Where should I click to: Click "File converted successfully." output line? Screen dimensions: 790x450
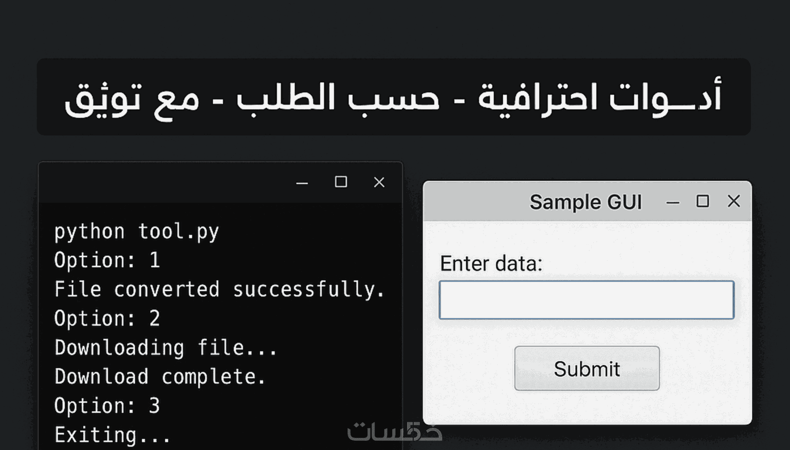(x=219, y=289)
